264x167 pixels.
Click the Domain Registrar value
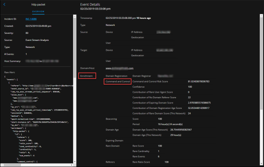pyautogui.click(x=166, y=75)
